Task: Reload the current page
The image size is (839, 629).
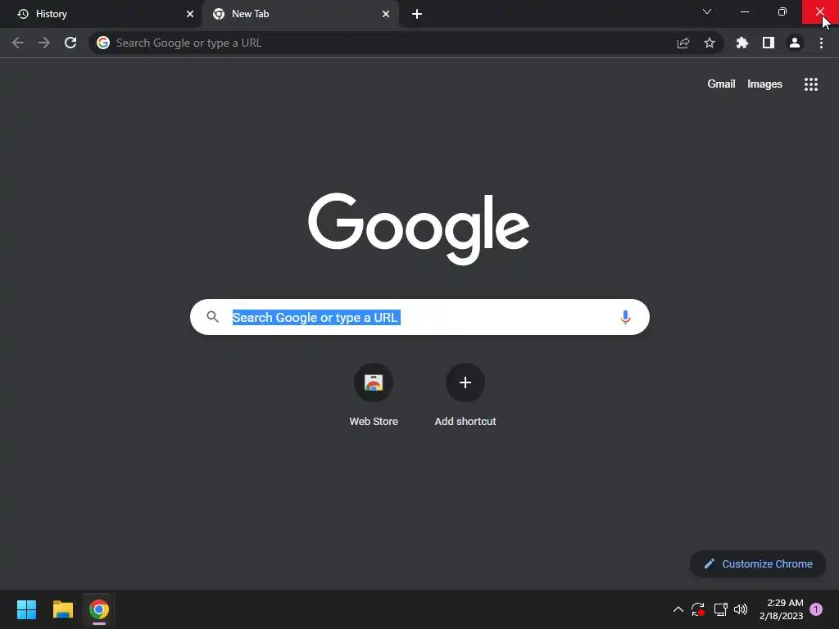Action: pyautogui.click(x=70, y=43)
